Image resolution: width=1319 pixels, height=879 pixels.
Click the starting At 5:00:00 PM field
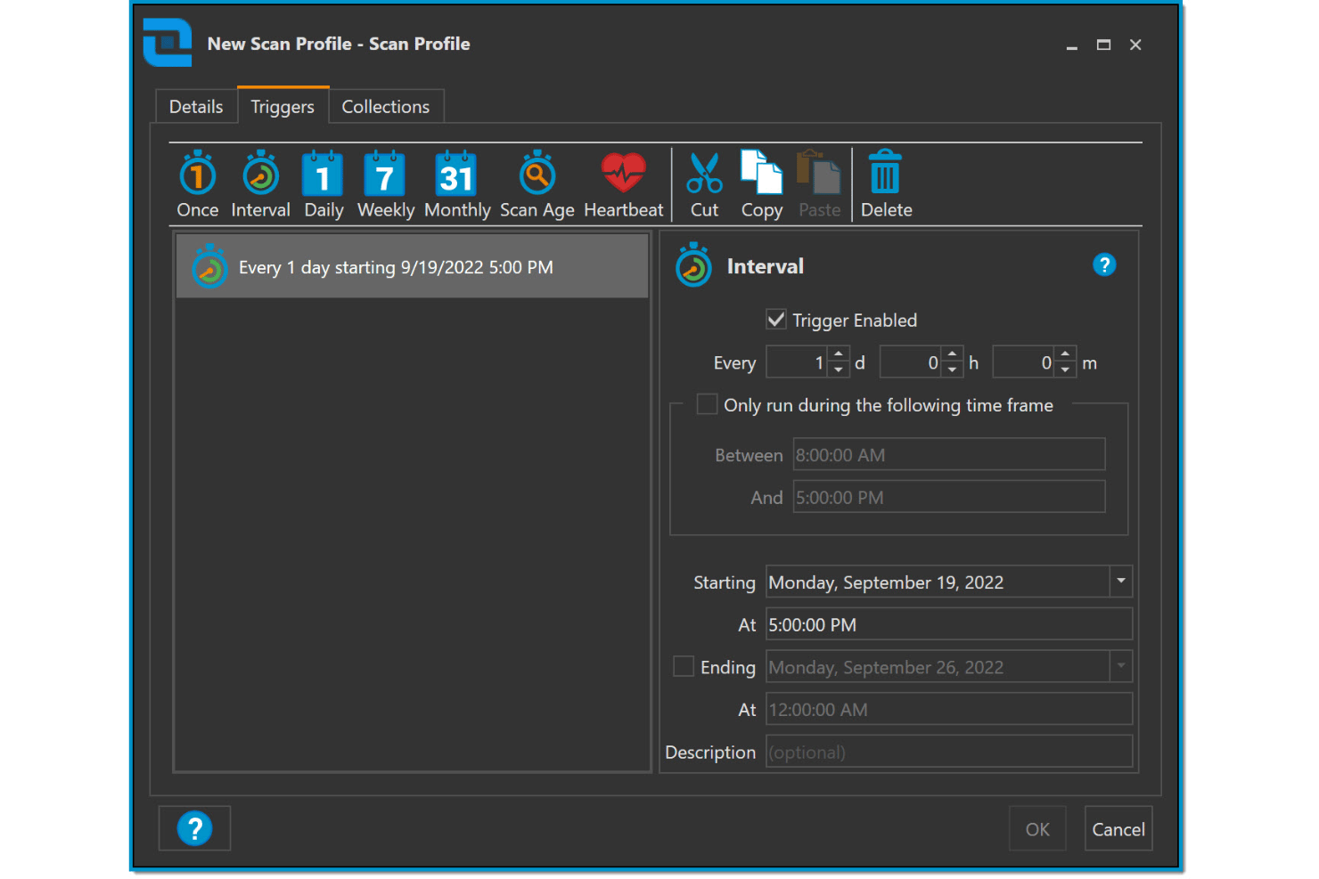coord(949,624)
